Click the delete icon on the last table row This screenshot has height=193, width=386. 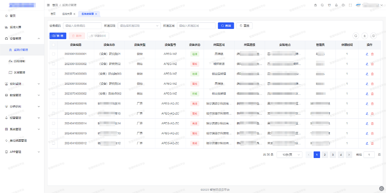(x=373, y=143)
